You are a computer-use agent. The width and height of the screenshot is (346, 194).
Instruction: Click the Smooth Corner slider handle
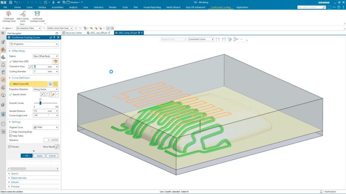(41, 103)
